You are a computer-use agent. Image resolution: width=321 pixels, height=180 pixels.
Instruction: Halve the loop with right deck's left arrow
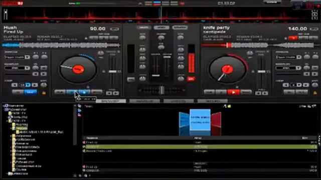click(286, 85)
